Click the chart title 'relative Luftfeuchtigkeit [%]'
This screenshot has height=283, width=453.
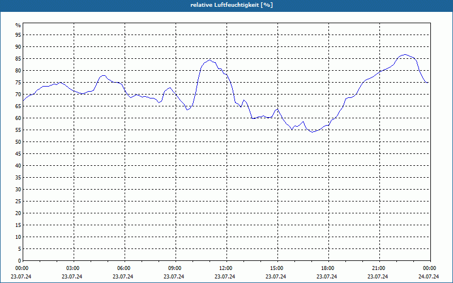pyautogui.click(x=232, y=5)
